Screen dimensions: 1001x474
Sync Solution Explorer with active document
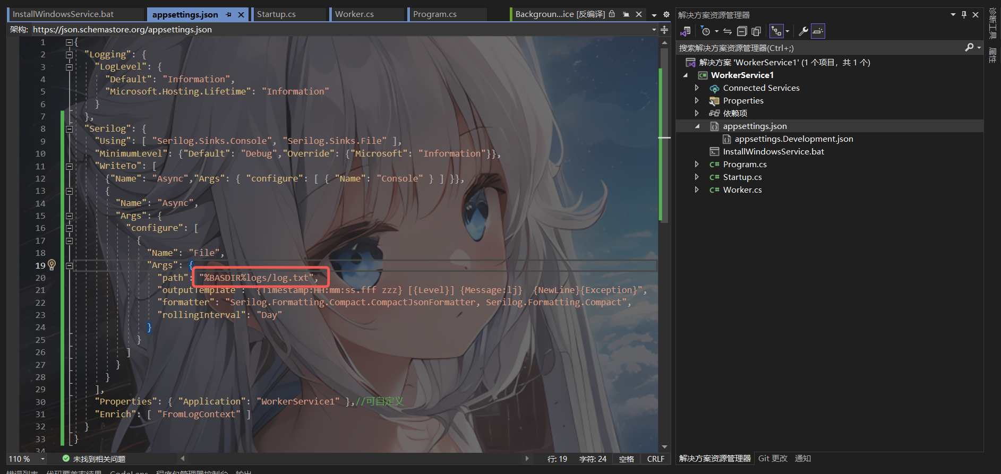pos(728,31)
